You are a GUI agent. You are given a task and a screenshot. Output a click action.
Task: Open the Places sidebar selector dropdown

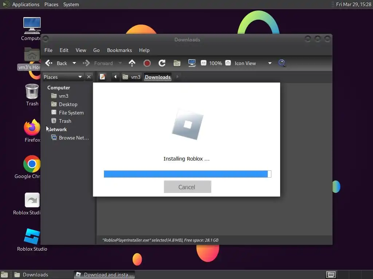click(x=63, y=77)
